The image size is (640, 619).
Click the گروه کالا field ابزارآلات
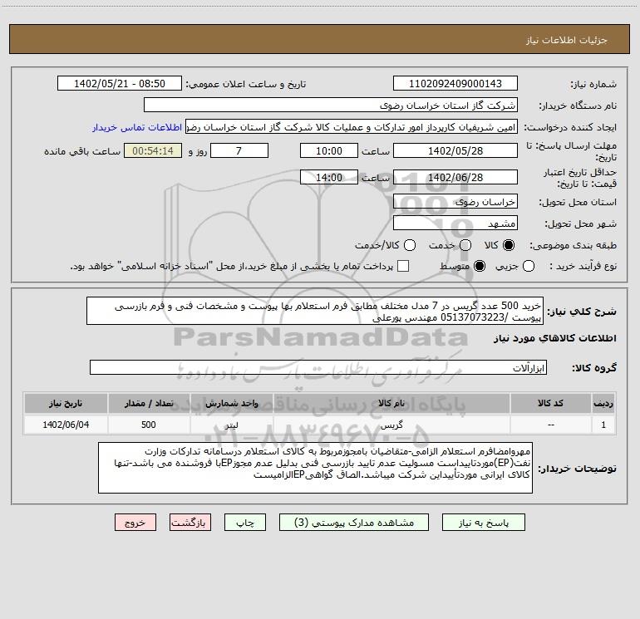tap(318, 367)
